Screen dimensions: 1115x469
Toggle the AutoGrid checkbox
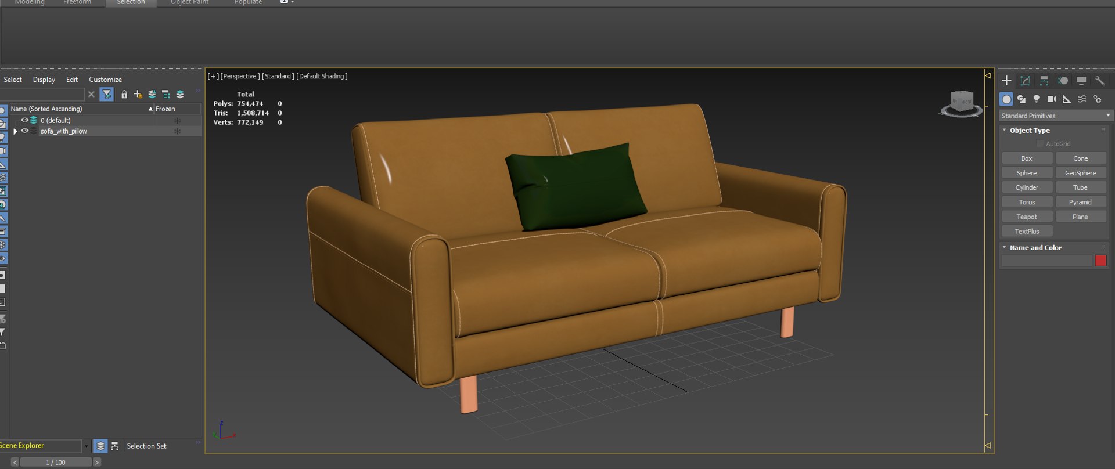[x=1040, y=144]
